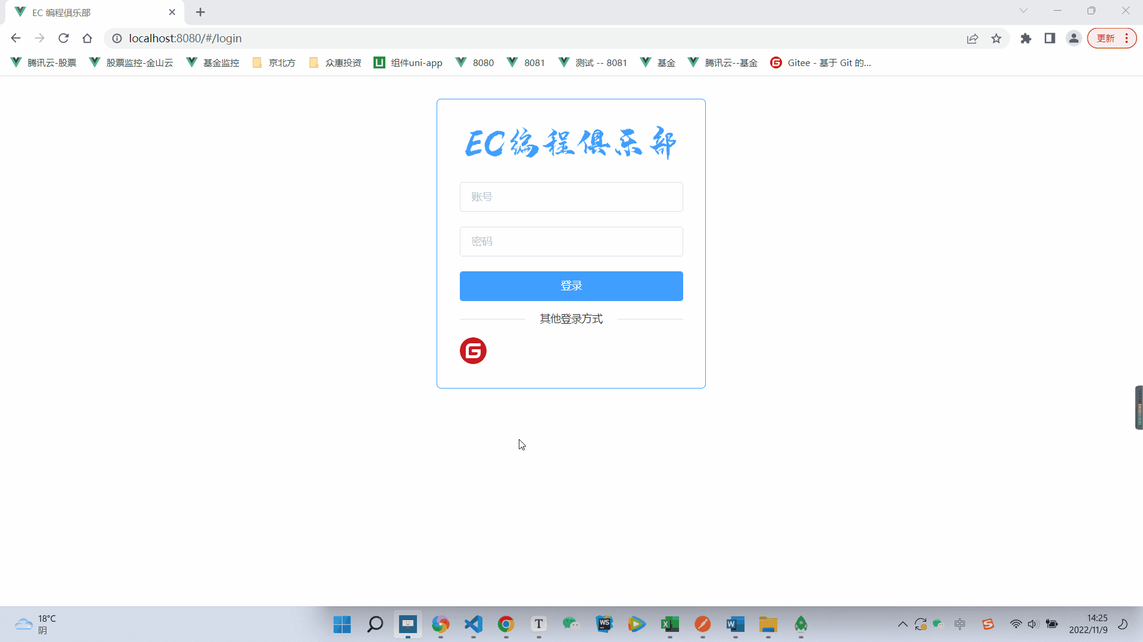The width and height of the screenshot is (1143, 642).
Task: Open VS Code from the taskbar
Action: [x=472, y=624]
